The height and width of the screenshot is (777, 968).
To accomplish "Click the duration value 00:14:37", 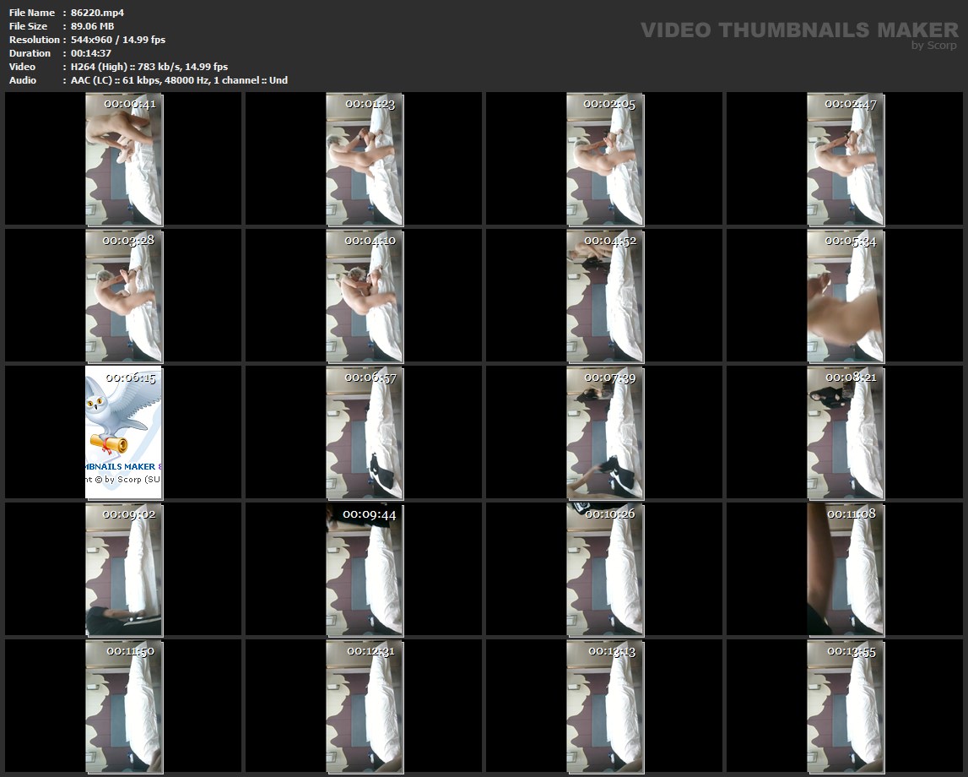I will [91, 53].
